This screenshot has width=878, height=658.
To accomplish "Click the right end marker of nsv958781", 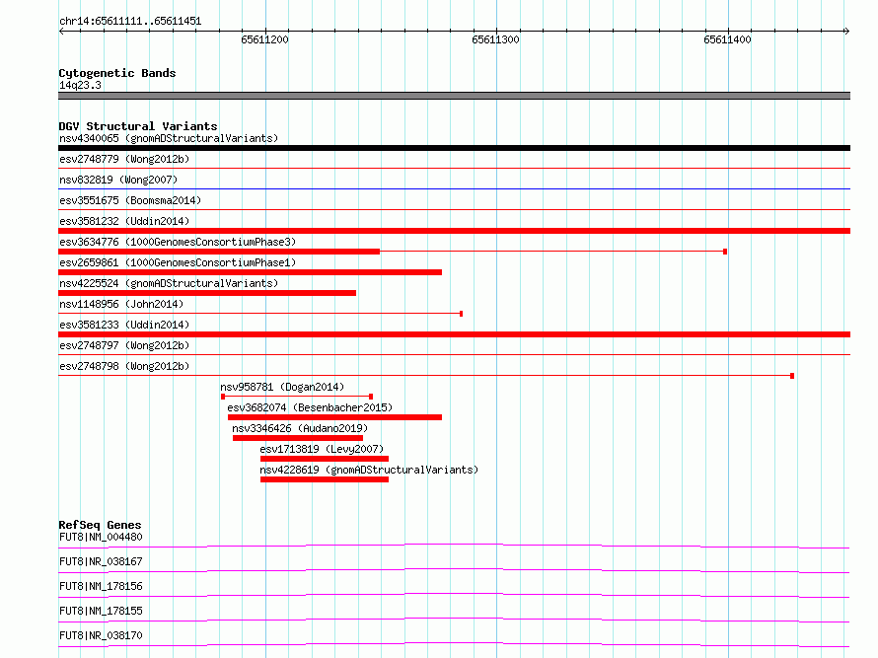I will pos(371,397).
